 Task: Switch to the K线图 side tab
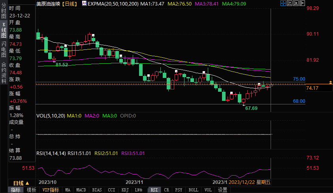tap(4, 32)
